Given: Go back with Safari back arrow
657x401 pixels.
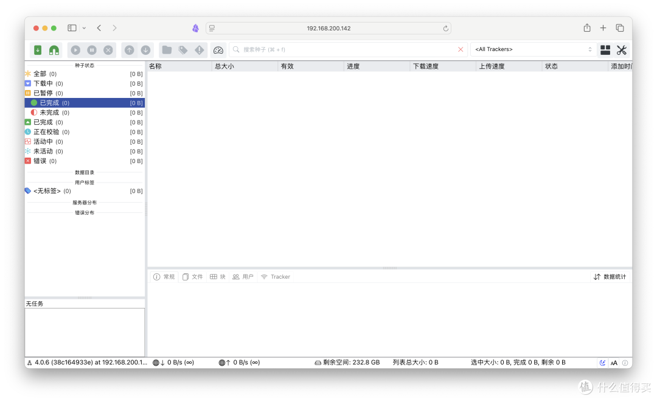Looking at the screenshot, I should pos(99,28).
